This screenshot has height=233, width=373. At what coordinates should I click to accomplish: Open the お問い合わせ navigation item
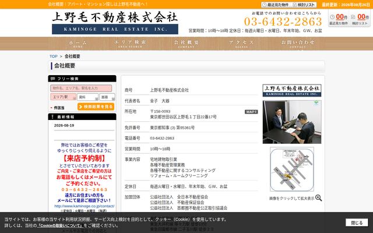click(298, 44)
